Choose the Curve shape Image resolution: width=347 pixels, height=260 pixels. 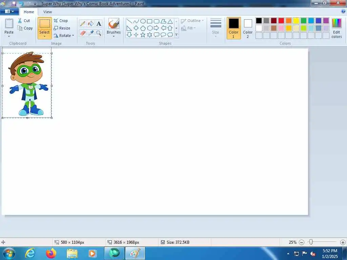point(136,21)
